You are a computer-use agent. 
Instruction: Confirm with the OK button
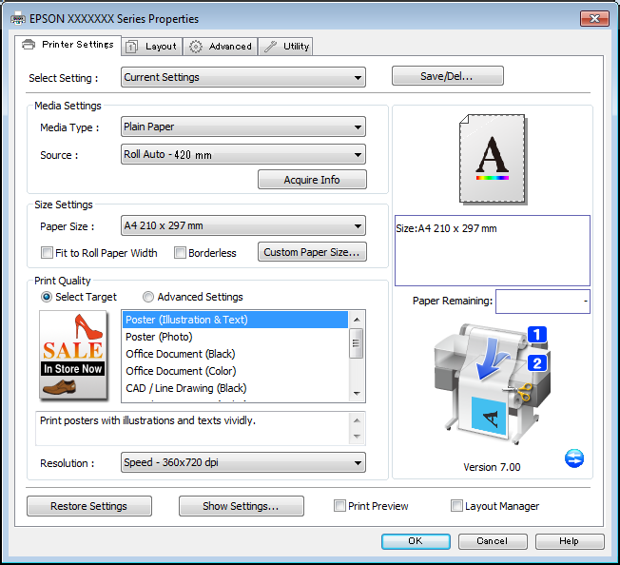pyautogui.click(x=416, y=541)
